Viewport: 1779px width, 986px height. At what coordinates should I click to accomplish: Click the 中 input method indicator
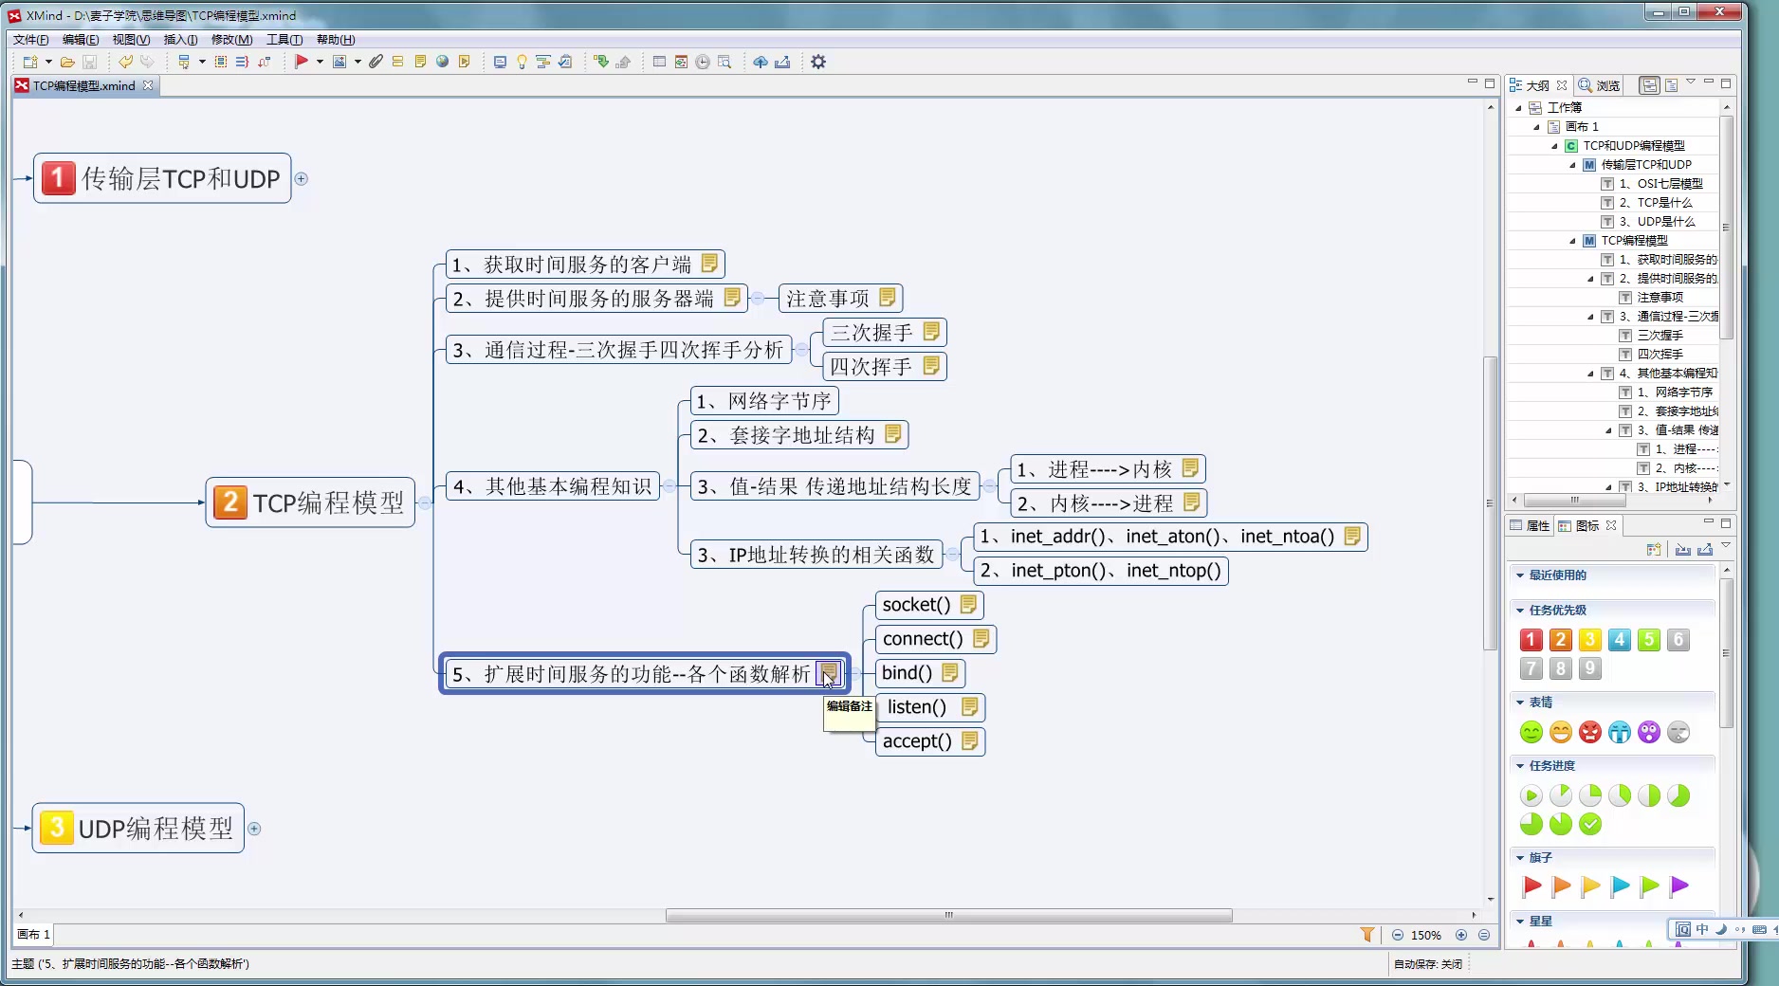tap(1701, 930)
